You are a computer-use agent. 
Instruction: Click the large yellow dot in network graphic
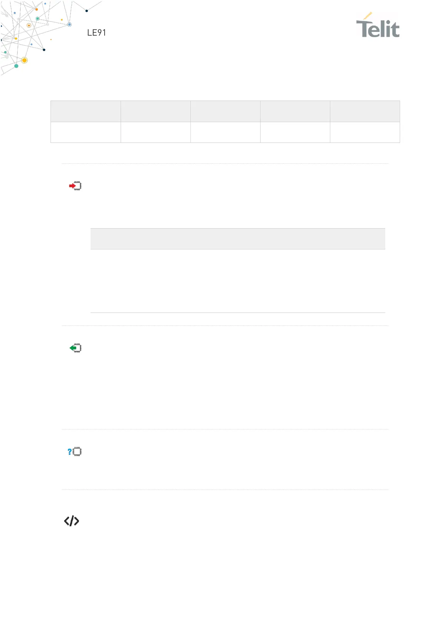tap(24, 60)
